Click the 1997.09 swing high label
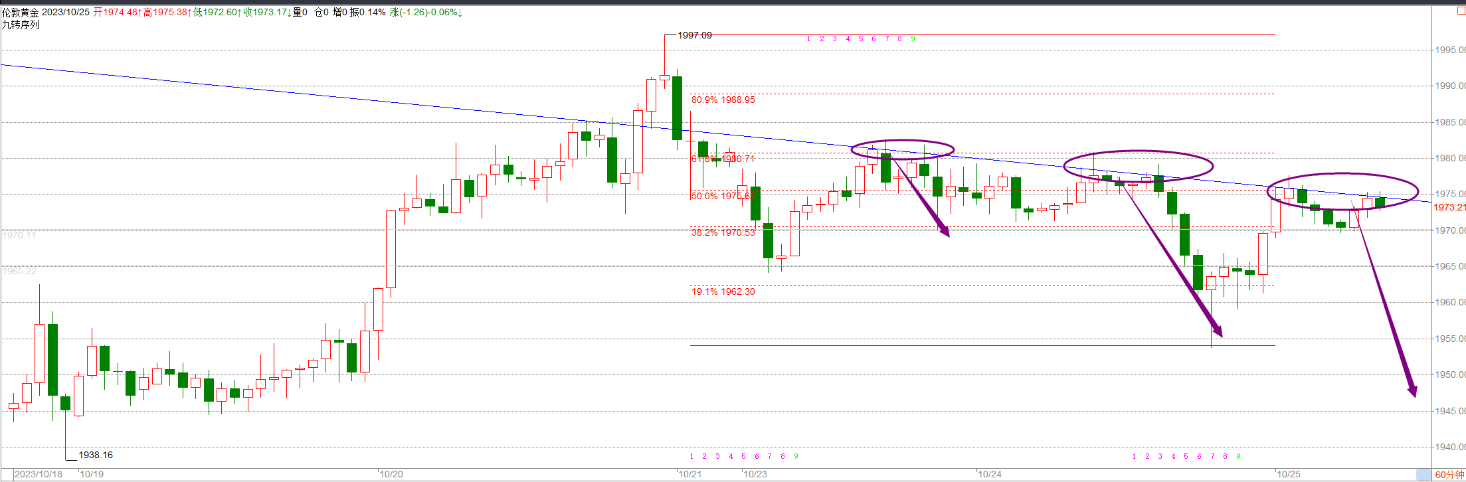This screenshot has width=1466, height=482. 695,35
